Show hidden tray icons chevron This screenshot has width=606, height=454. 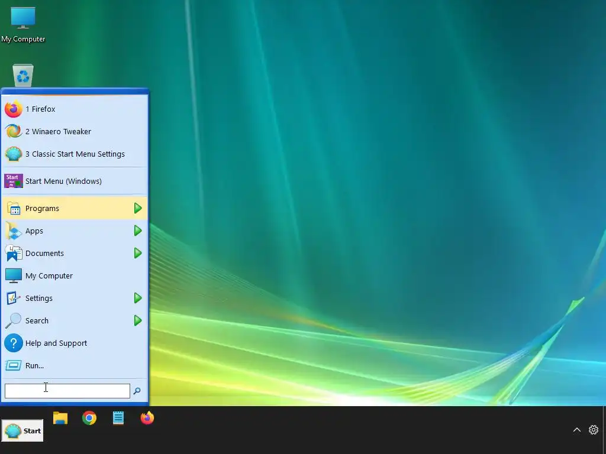click(x=576, y=430)
